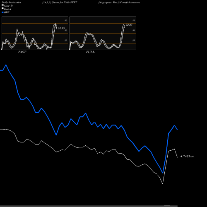This screenshot has height=207, width=207.
Task: Click the FULL stochastic chart thumbnail
Action: point(103,33)
